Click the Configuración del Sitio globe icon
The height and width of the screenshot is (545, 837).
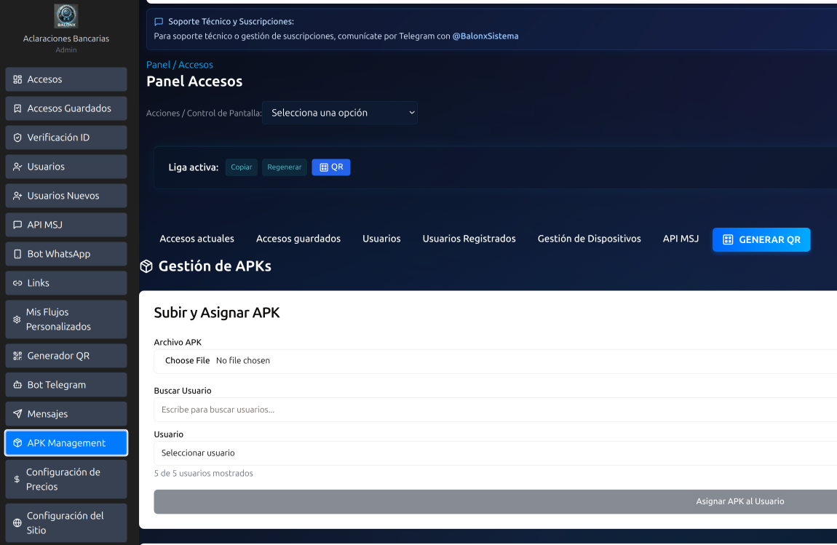pyautogui.click(x=17, y=523)
